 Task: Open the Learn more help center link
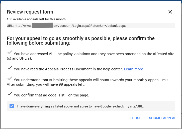(x=133, y=69)
